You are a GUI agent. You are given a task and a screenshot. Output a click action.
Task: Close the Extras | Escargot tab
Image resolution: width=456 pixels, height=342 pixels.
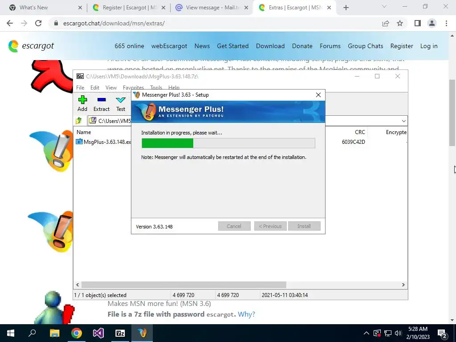329,8
